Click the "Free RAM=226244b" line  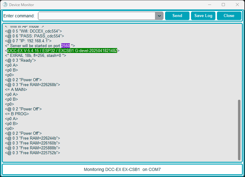click(33, 138)
